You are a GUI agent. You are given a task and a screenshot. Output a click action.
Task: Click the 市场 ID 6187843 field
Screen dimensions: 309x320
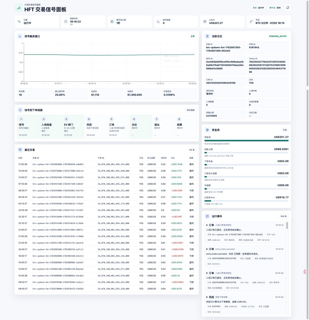tap(268, 48)
